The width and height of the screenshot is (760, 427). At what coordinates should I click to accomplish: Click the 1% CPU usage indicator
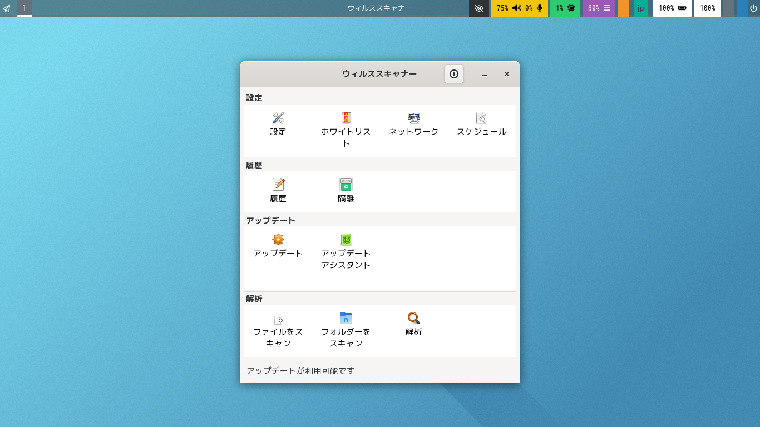pos(565,8)
